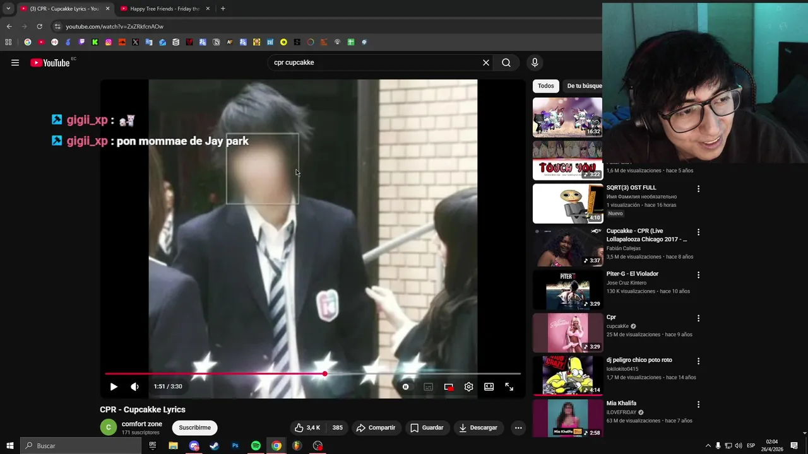Screen dimensions: 808x454
Task: Open the comfort zone channel avatar
Action: pos(109,428)
